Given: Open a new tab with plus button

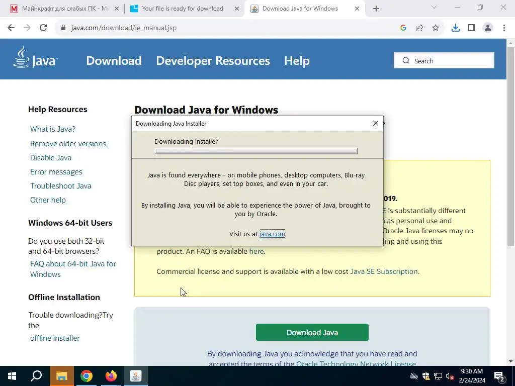Looking at the screenshot, I should click(x=376, y=9).
